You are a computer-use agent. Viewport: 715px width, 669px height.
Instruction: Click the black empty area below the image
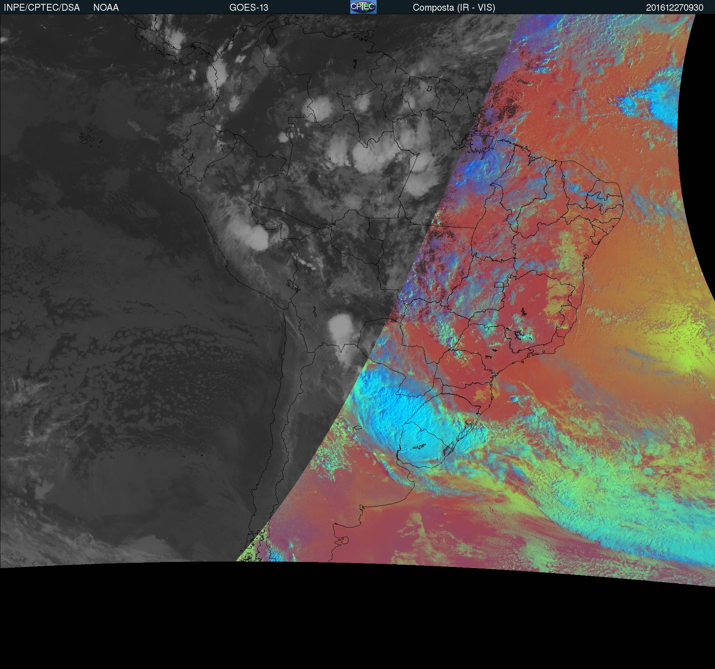click(357, 619)
